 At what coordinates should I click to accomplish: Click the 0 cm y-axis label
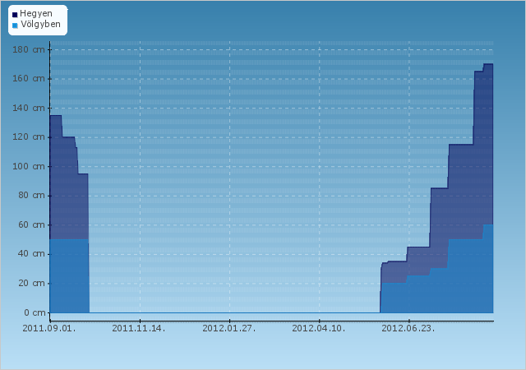35,312
